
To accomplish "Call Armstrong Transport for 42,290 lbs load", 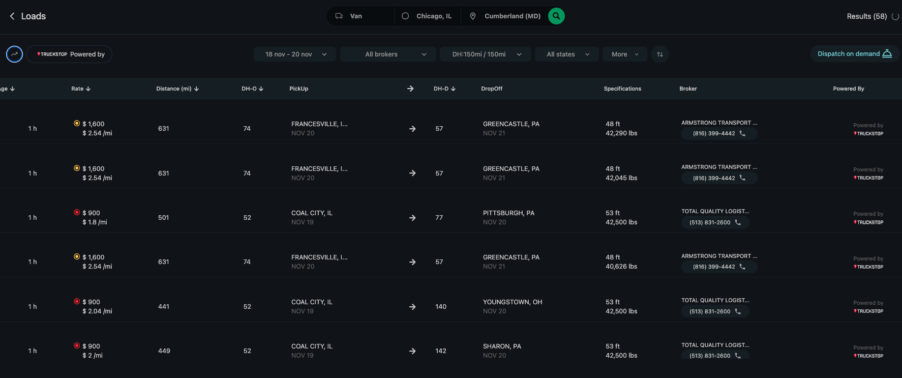I will pos(719,134).
